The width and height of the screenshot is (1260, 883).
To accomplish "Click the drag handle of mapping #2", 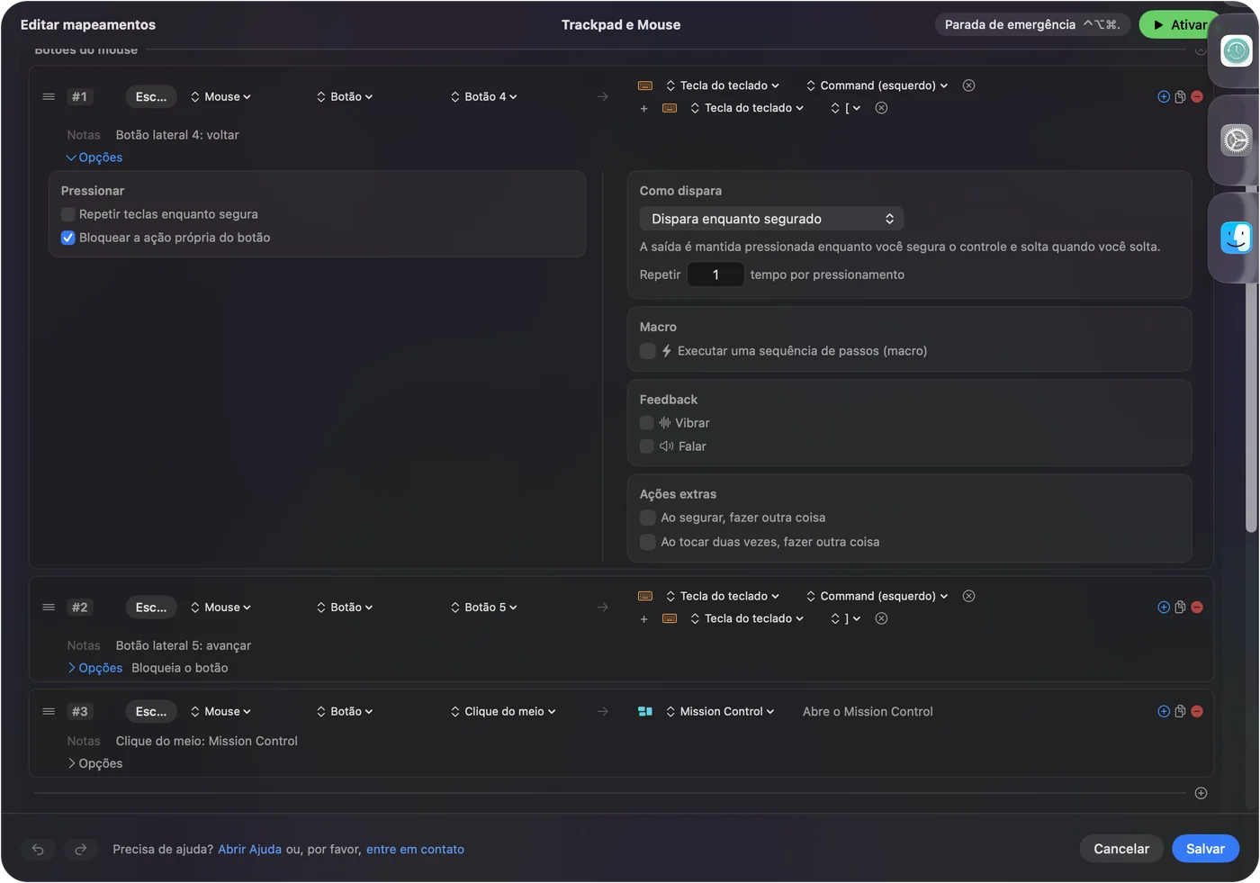I will pyautogui.click(x=49, y=608).
